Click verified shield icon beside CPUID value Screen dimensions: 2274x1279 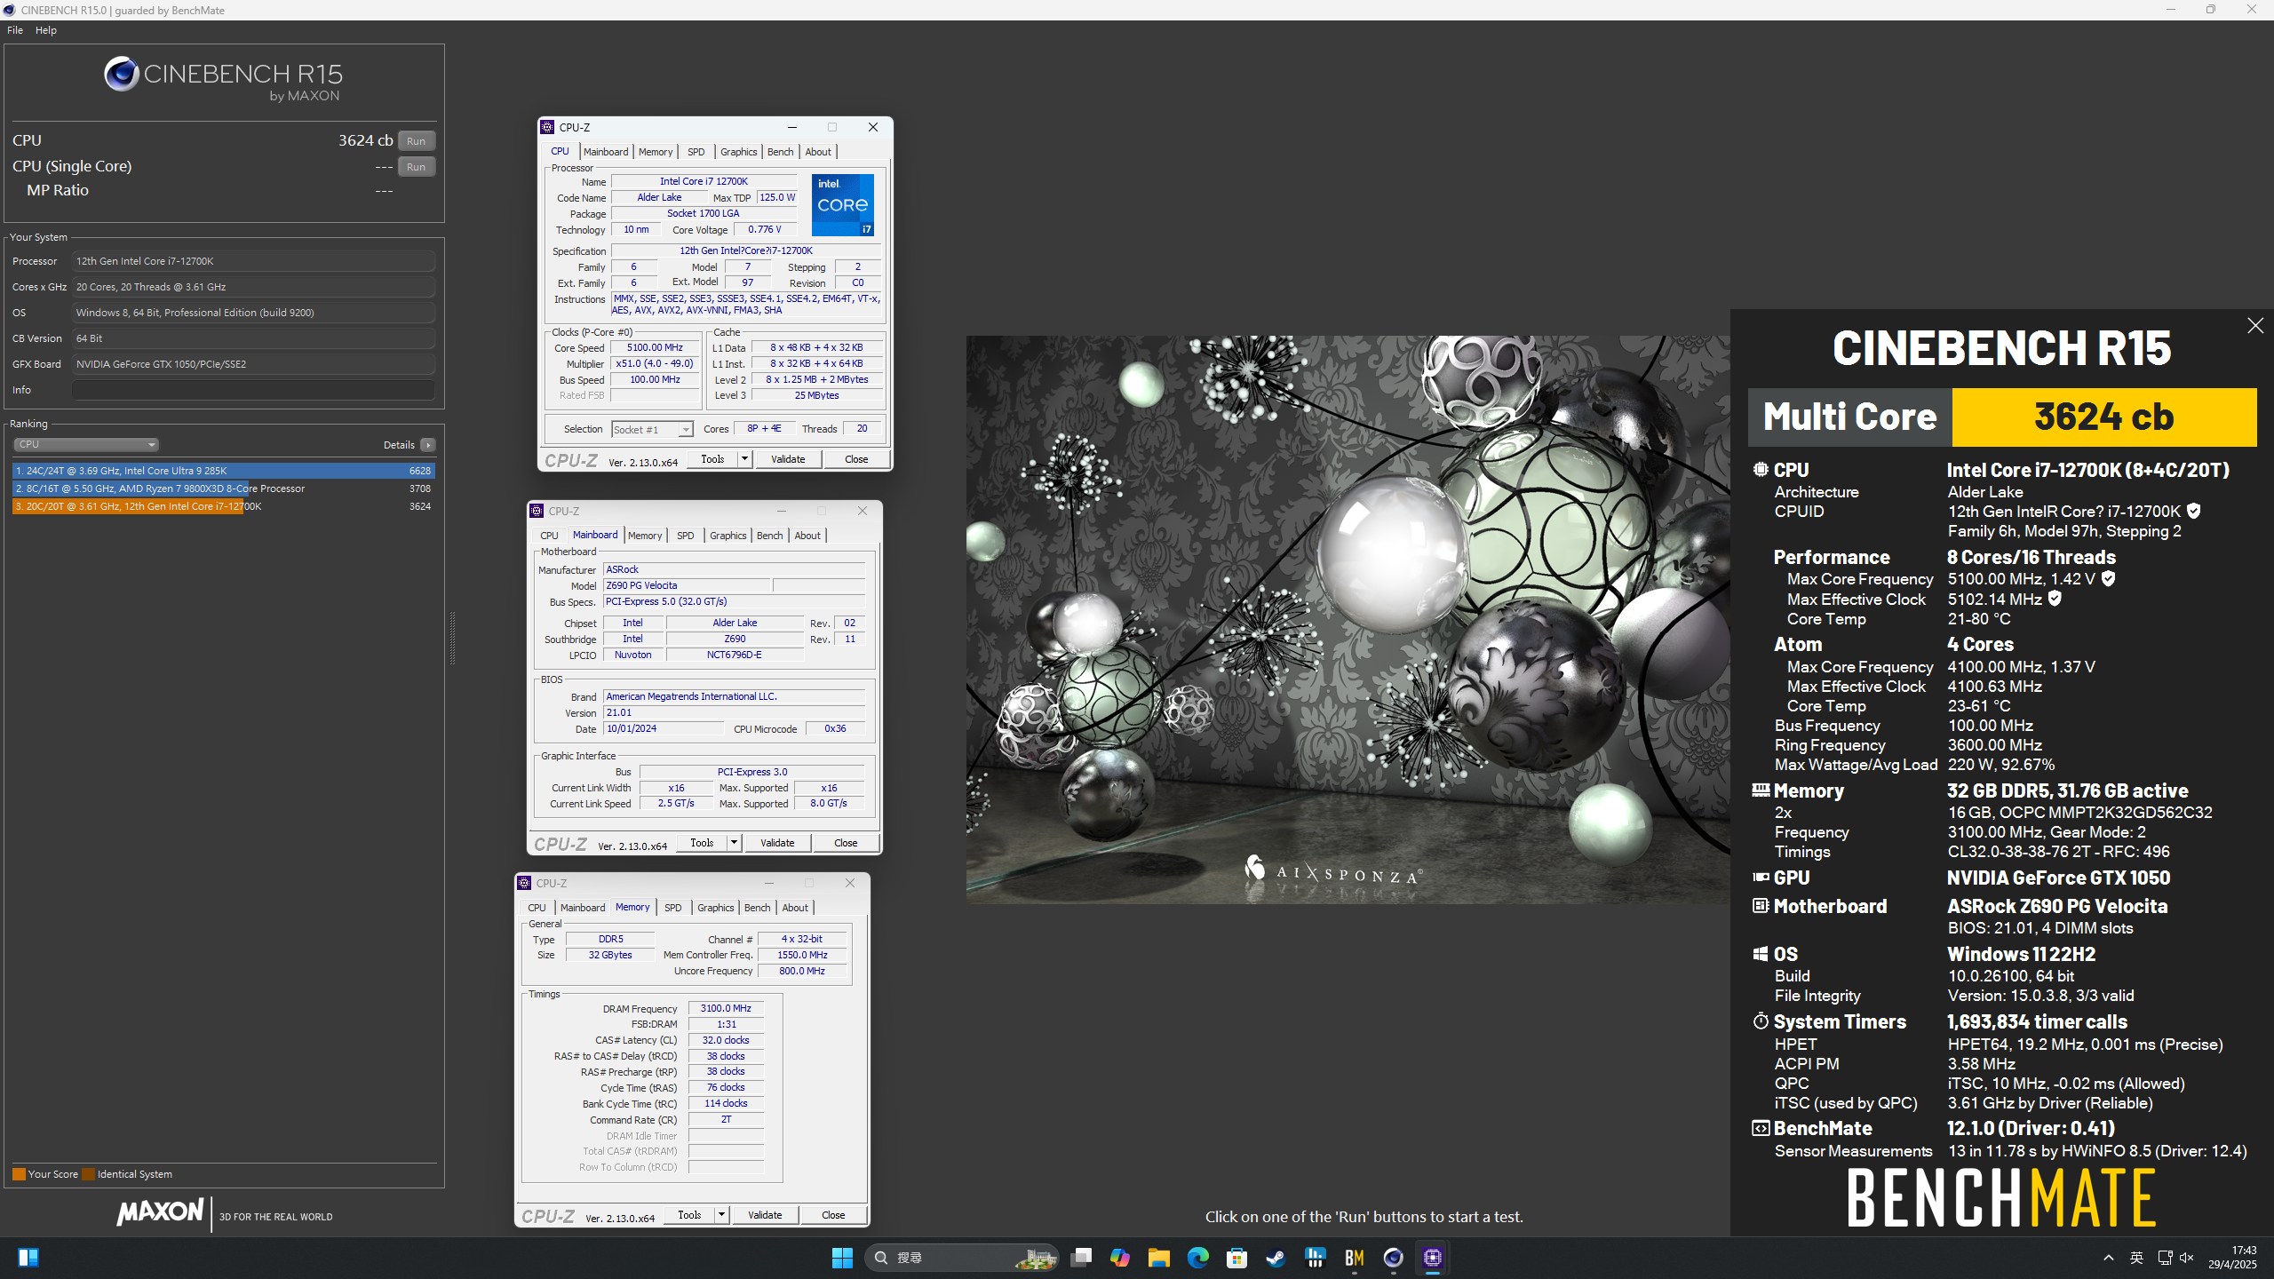click(x=2194, y=511)
